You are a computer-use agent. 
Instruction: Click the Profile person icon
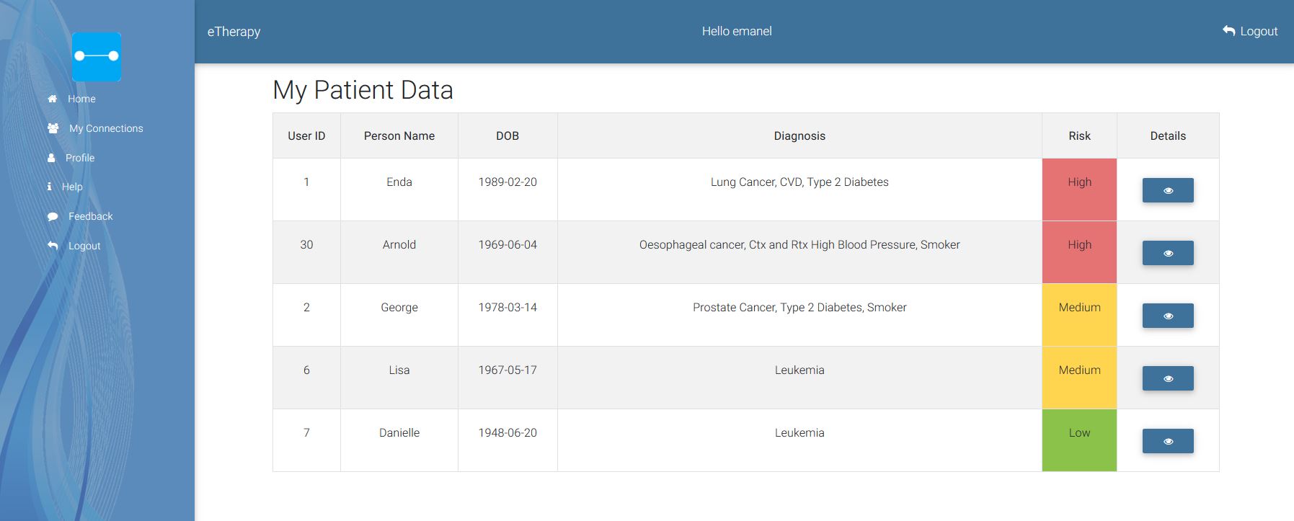coord(51,158)
